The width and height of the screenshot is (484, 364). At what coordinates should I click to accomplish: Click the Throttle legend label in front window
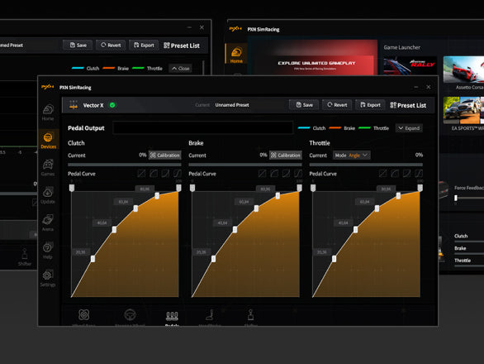(382, 128)
